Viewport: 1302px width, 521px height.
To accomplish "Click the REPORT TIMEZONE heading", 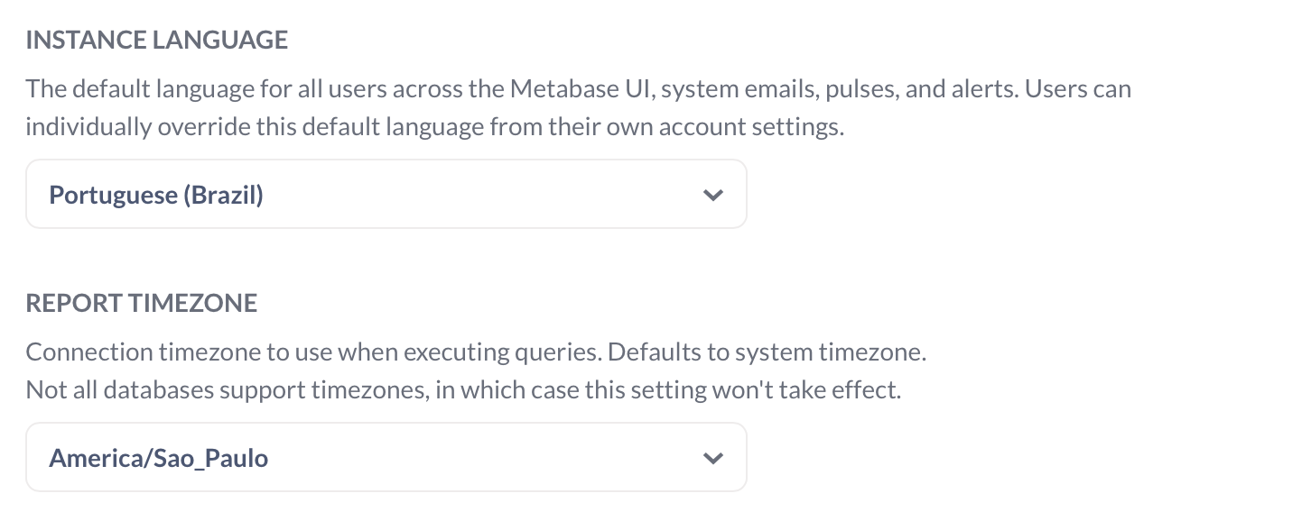I will [x=142, y=303].
